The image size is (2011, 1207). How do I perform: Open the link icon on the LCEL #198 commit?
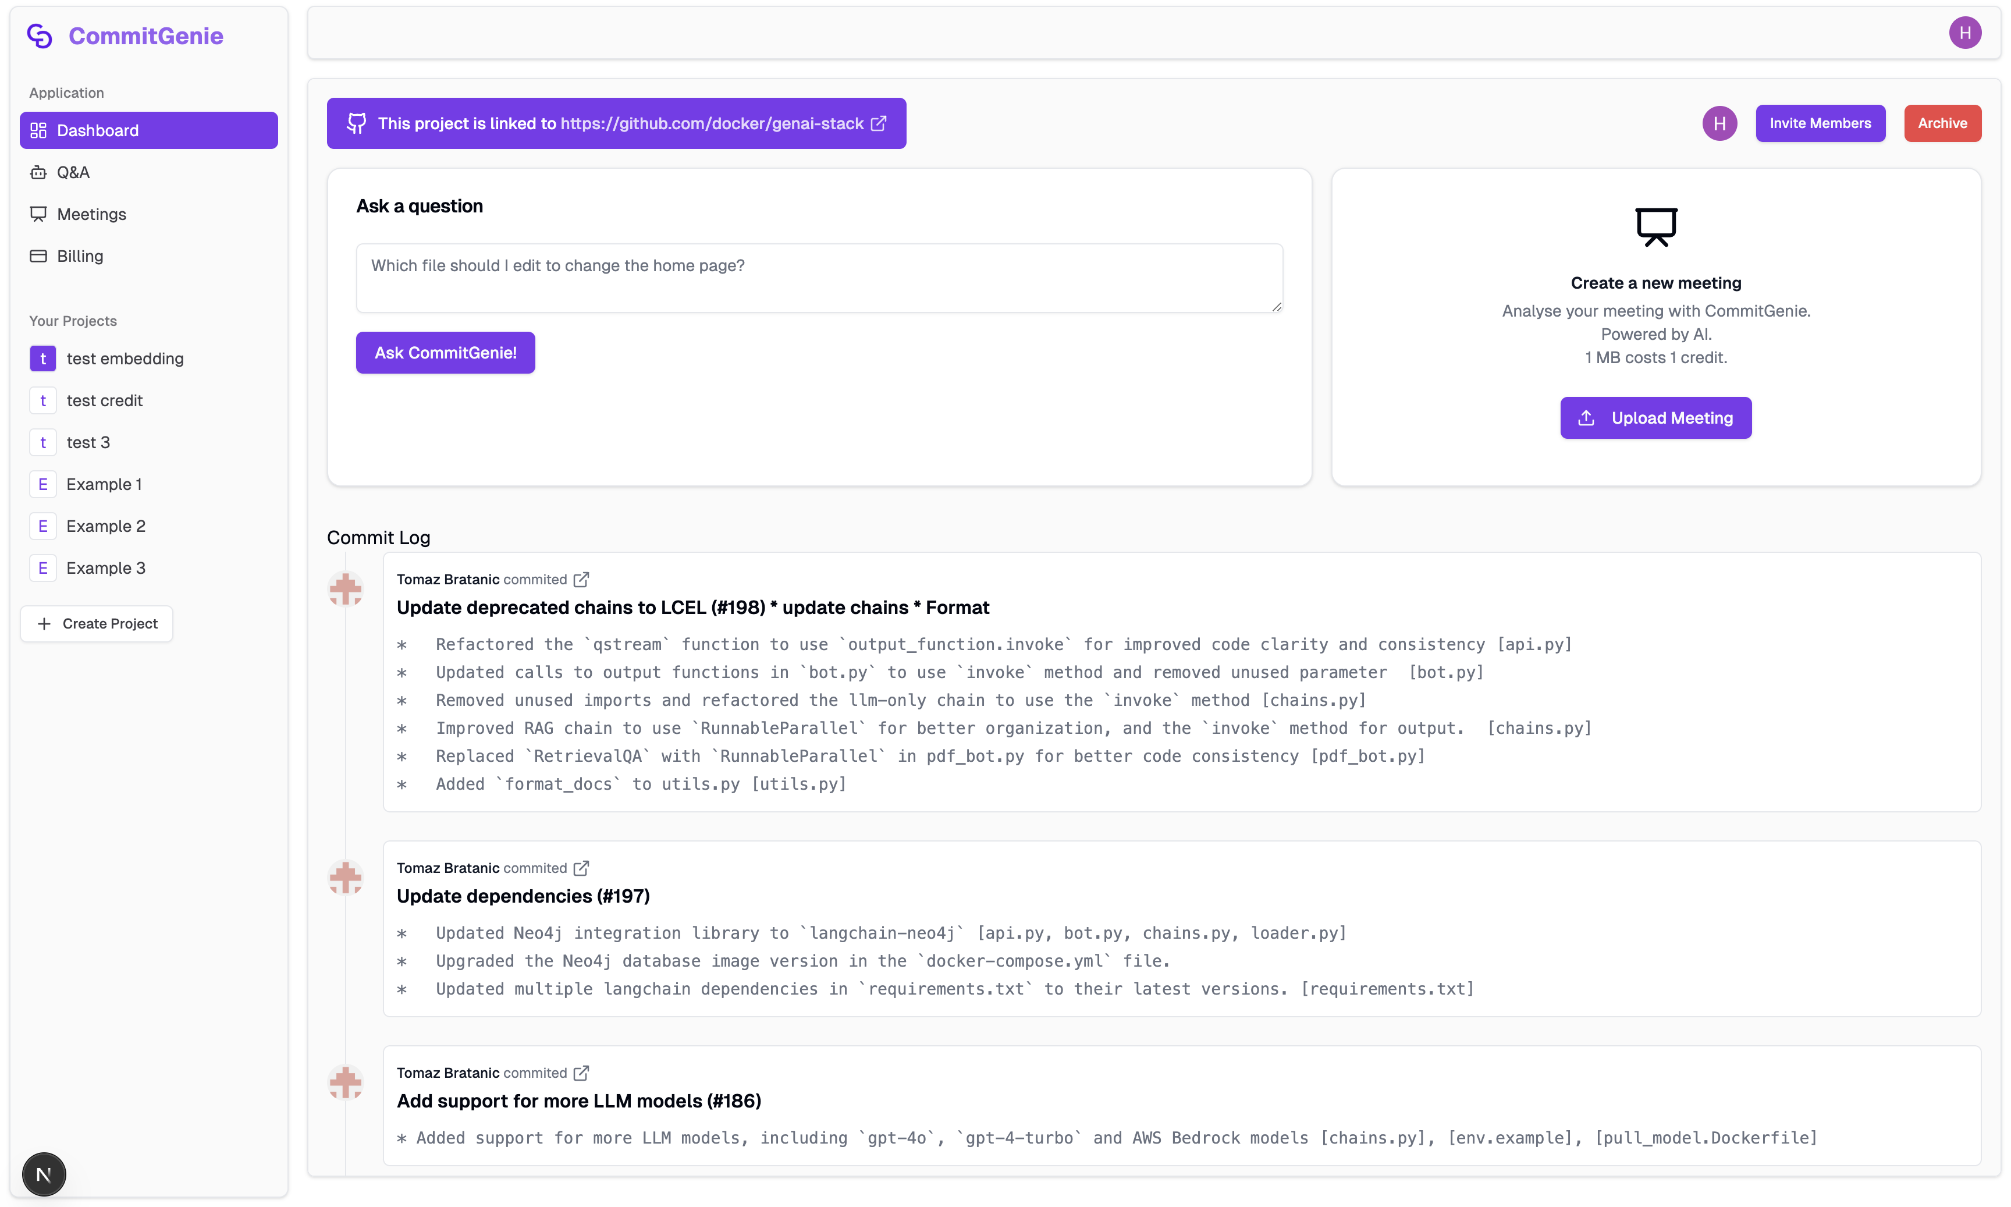click(581, 580)
